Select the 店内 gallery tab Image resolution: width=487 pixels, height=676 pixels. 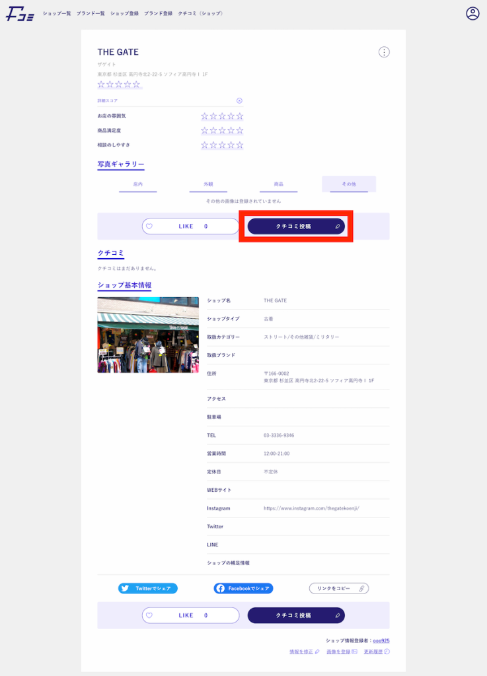click(x=138, y=185)
